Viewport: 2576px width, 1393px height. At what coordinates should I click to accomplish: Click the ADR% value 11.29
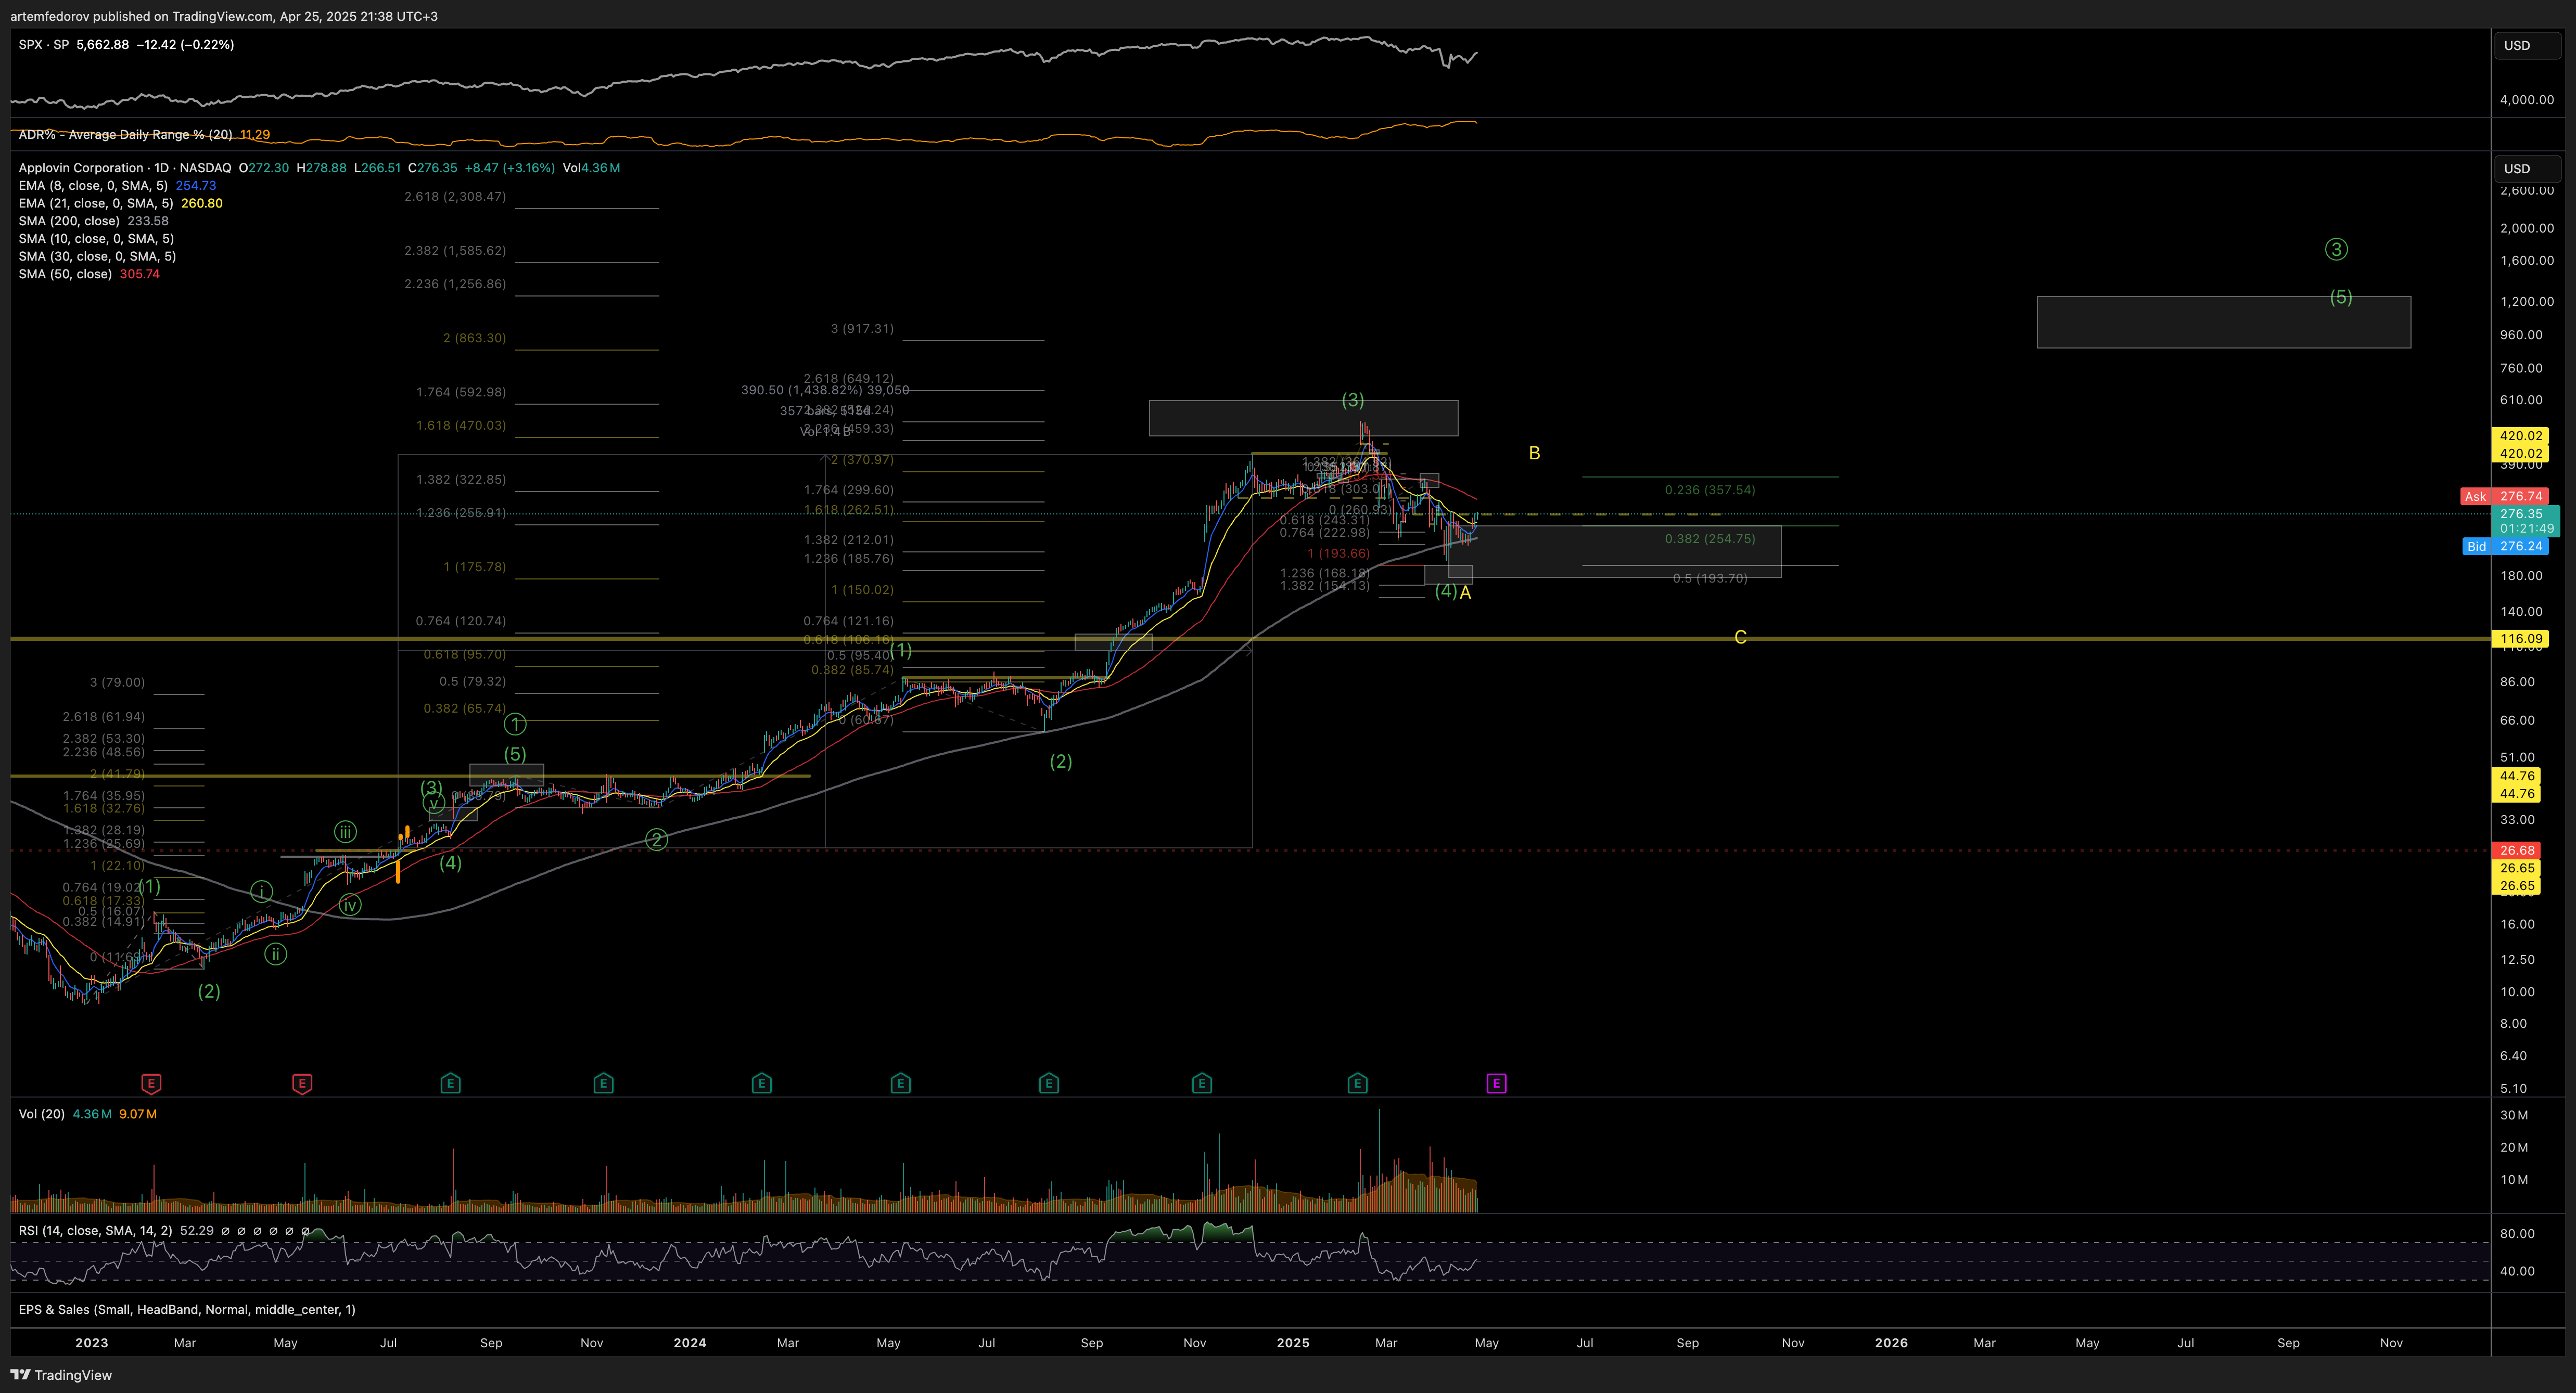coord(255,135)
